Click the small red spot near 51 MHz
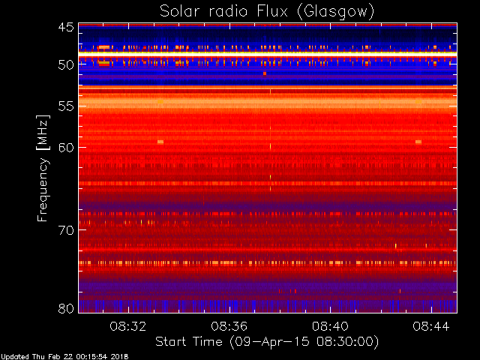This screenshot has width=480, height=360. (265, 73)
